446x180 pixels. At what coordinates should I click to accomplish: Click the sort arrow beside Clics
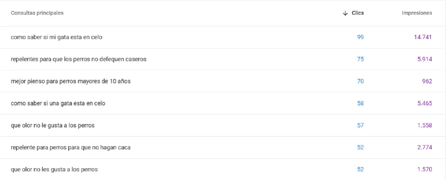(345, 13)
